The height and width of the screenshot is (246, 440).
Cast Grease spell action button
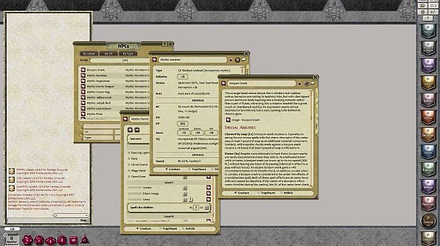pyautogui.click(x=185, y=188)
